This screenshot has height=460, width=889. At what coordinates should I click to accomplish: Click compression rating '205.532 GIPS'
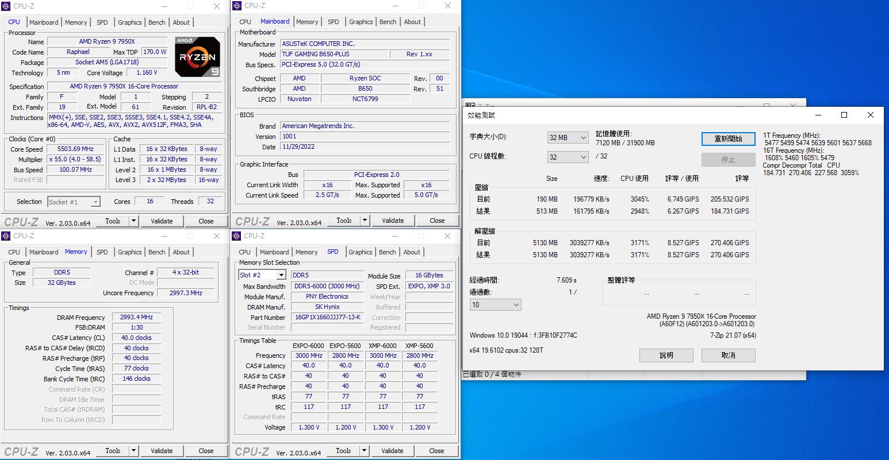tap(730, 199)
